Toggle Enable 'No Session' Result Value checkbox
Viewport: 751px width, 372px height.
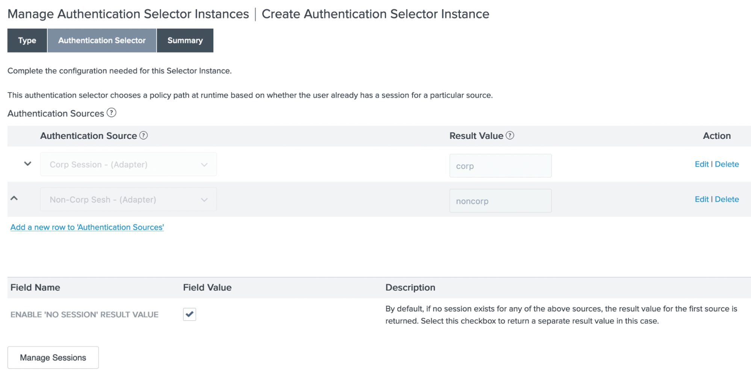coord(190,314)
